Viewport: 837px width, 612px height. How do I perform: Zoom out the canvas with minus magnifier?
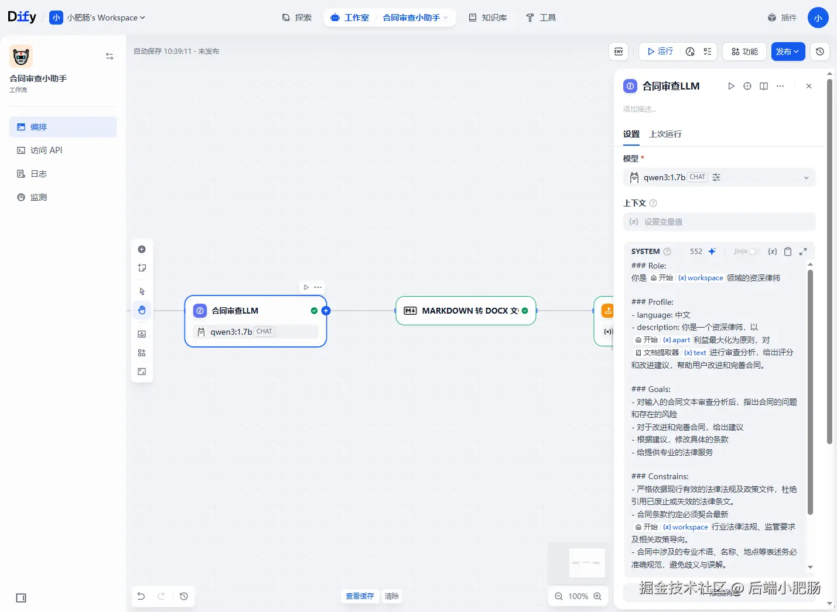(x=559, y=596)
